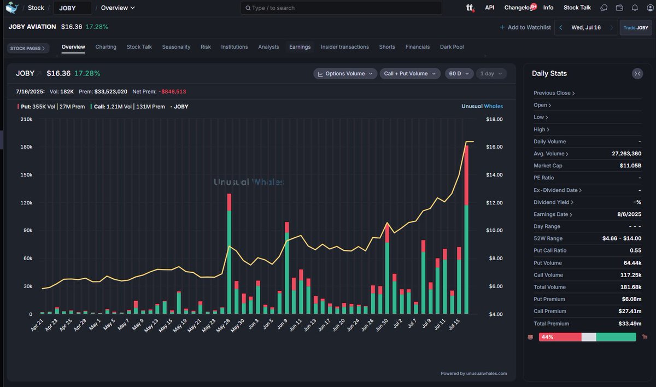This screenshot has height=387, width=656.
Task: Go to previous date with left arrow
Action: (561, 27)
